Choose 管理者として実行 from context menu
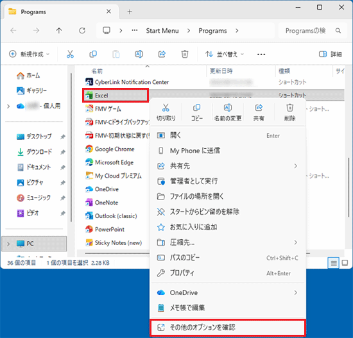 point(228,181)
